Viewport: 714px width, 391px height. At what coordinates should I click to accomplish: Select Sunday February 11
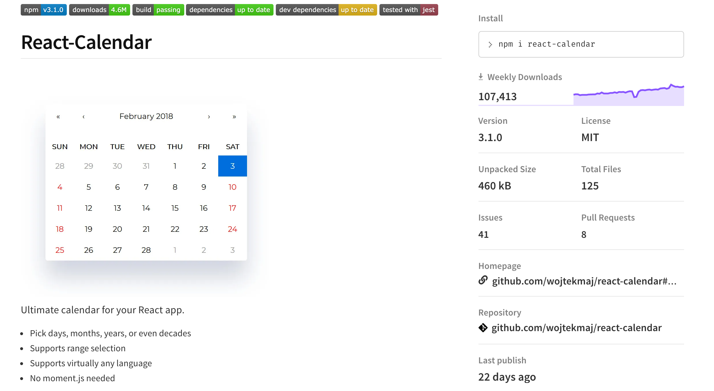coord(60,208)
